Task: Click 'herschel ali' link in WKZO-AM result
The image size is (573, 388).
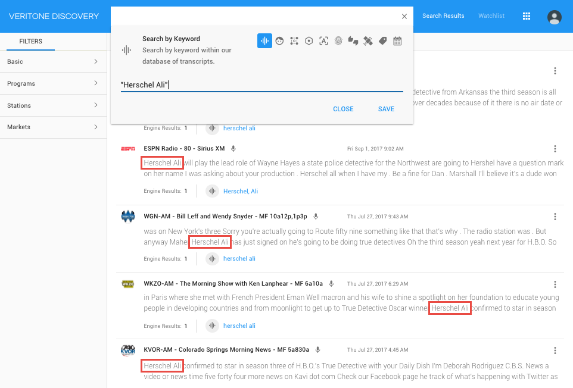Action: [x=239, y=326]
